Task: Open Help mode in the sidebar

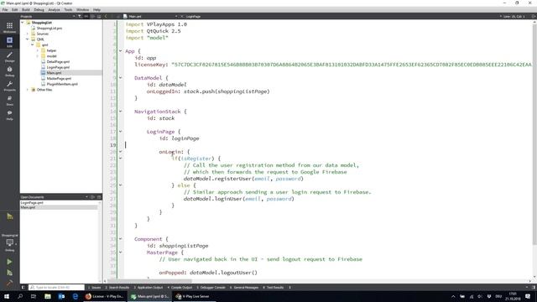Action: [9, 115]
